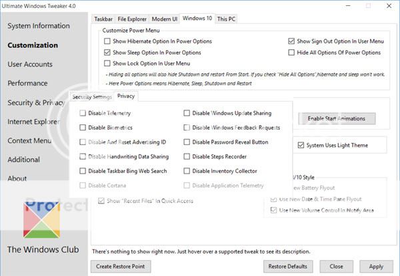Enable Show Hibernate Option In Power Options
Viewport: 400px width, 276px height.
(108, 41)
